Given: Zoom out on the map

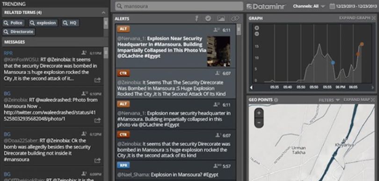Looking at the screenshot, I should coord(259,123).
